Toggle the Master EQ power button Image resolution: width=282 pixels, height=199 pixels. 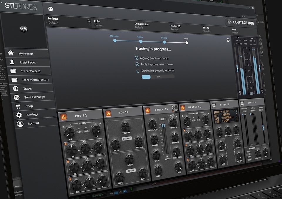tap(182, 108)
